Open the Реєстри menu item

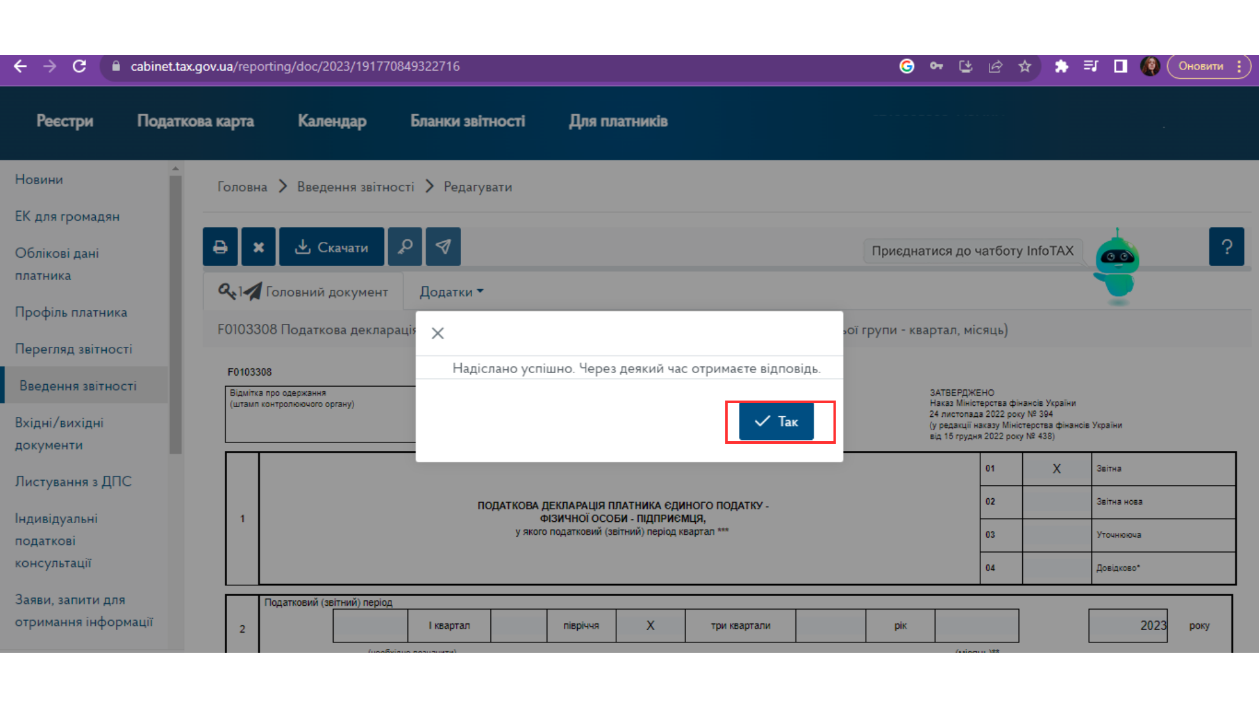(x=65, y=121)
